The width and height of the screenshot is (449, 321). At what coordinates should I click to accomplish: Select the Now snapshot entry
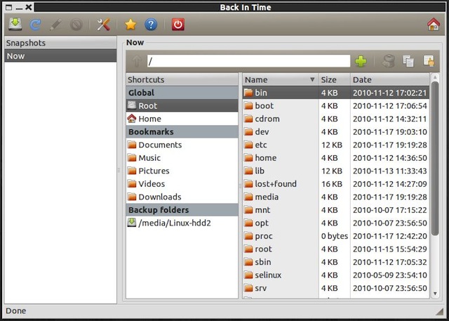(x=60, y=56)
